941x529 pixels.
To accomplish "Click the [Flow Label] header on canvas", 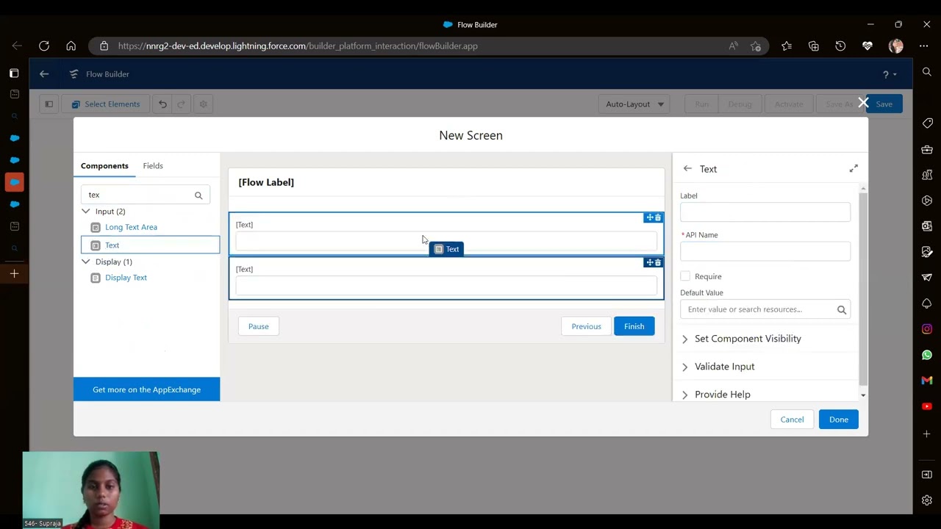I will (x=266, y=183).
